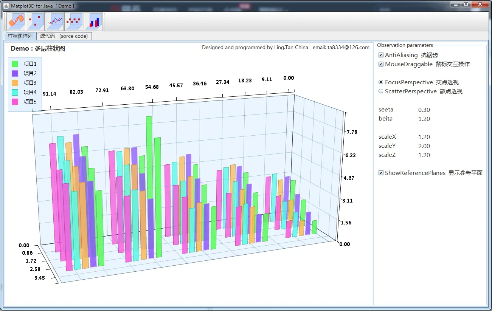
Task: Open the 源代码 (sorce code) tab
Action: coord(64,36)
